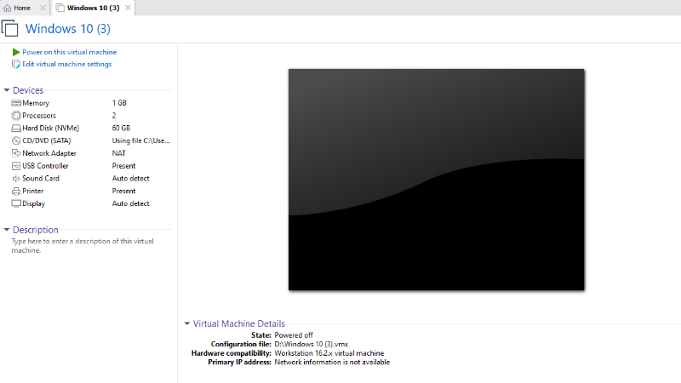Close the Windows 10 (3) tab
This screenshot has width=681, height=383.
[x=128, y=8]
